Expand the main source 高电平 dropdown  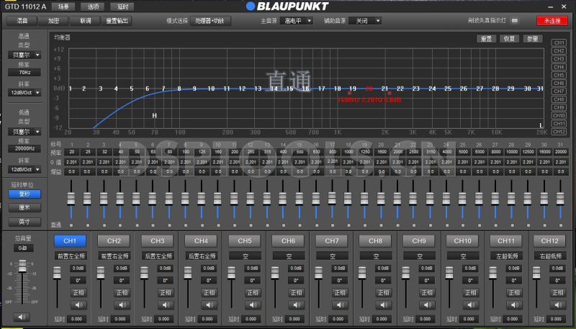pyautogui.click(x=297, y=21)
